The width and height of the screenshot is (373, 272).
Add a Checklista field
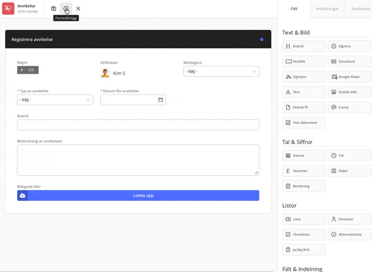pyautogui.click(x=304, y=234)
